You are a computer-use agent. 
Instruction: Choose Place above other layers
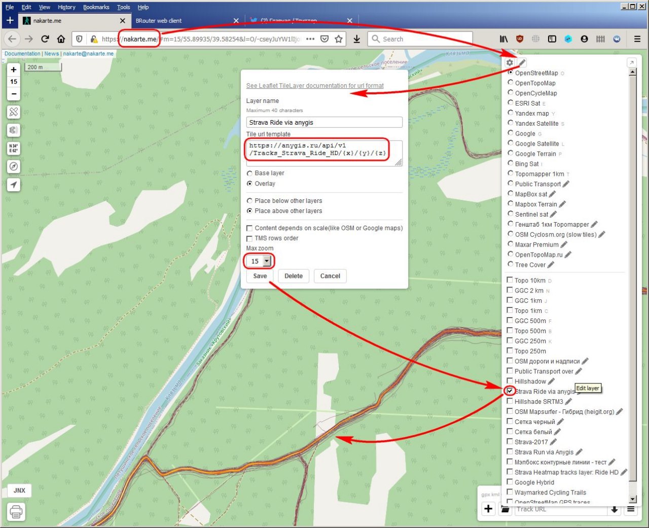click(249, 211)
